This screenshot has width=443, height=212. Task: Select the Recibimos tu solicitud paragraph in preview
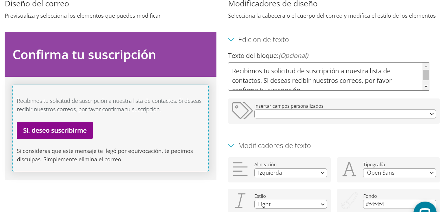(109, 105)
